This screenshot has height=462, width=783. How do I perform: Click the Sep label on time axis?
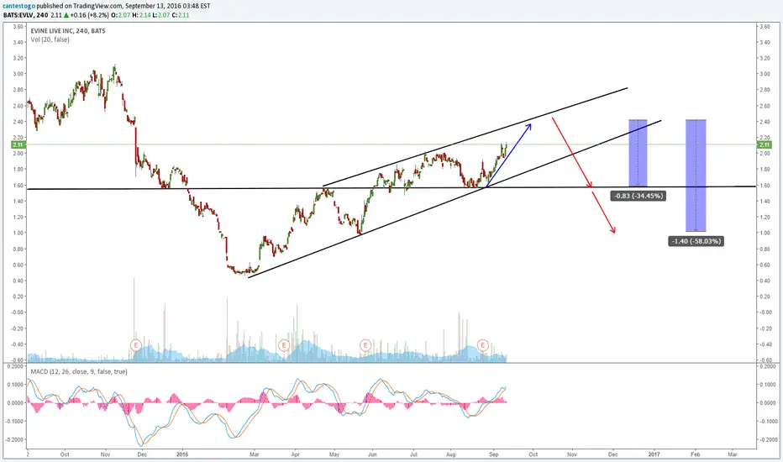pos(493,454)
